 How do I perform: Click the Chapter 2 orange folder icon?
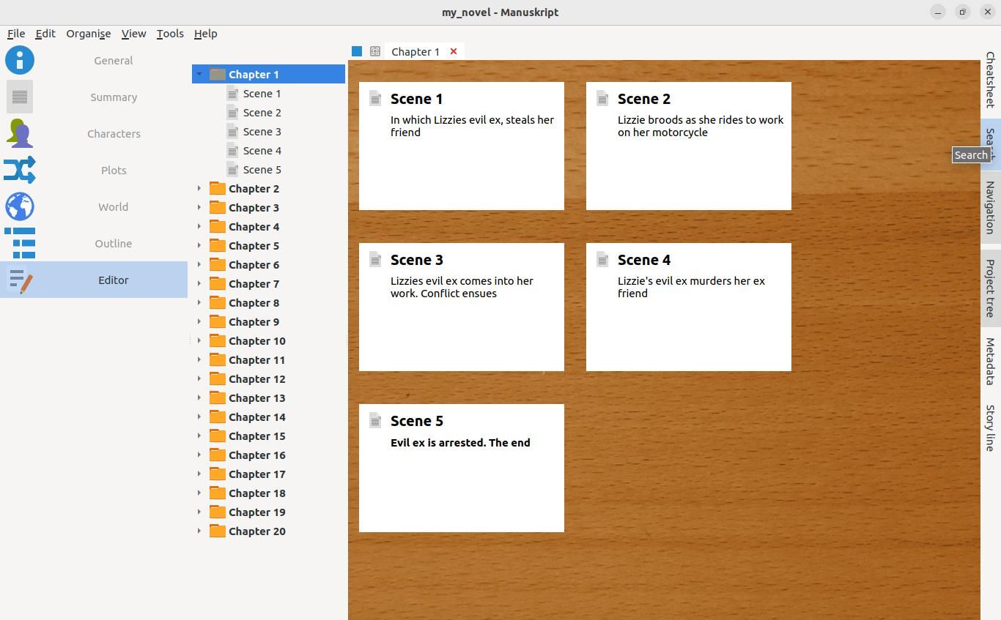pyautogui.click(x=217, y=188)
